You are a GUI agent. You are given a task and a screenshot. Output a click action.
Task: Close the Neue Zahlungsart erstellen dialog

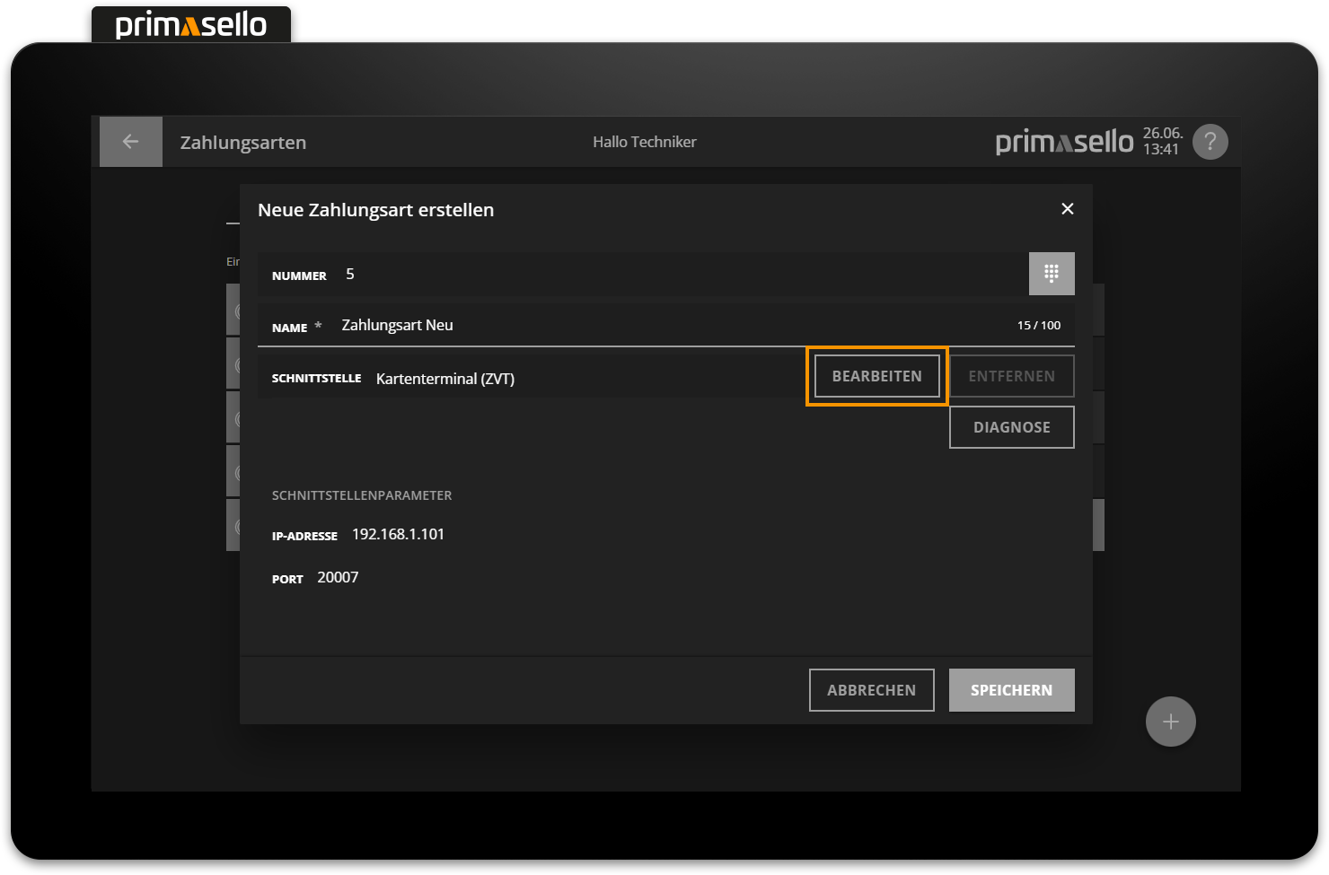[1067, 209]
